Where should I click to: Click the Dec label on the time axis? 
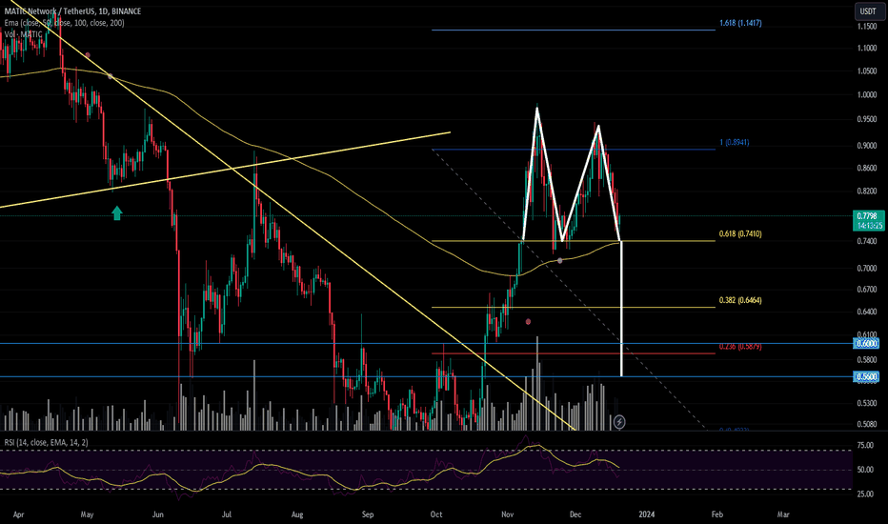click(x=575, y=514)
